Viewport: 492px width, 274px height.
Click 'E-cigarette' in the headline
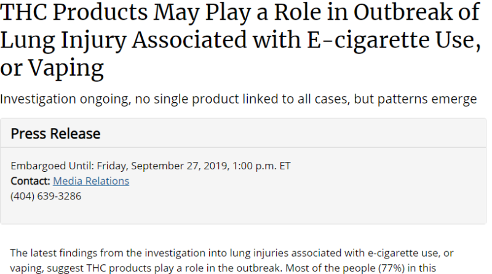tap(367, 40)
